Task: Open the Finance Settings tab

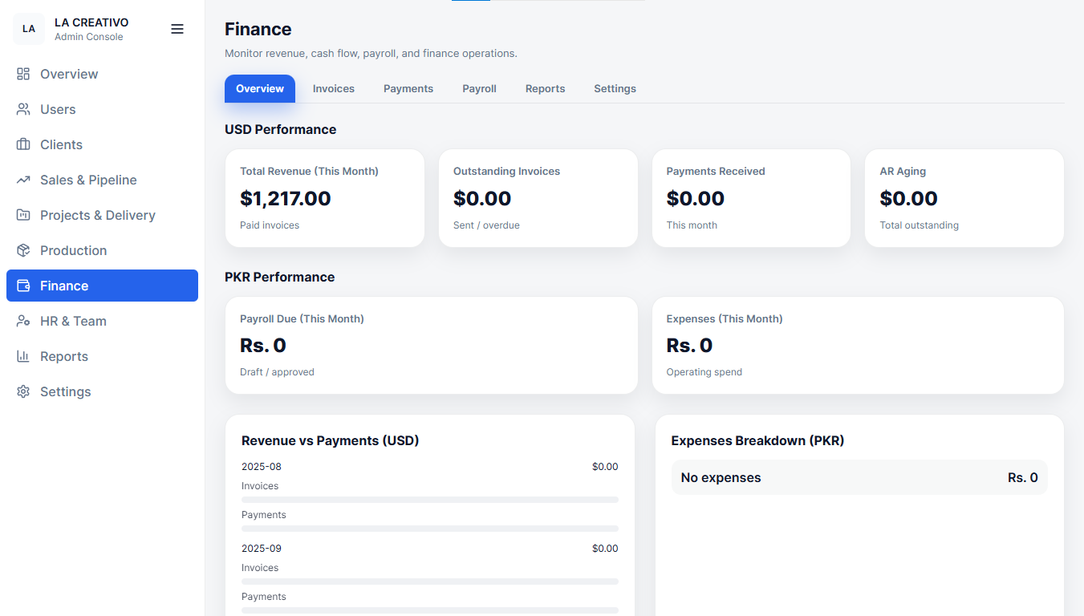Action: pos(615,89)
